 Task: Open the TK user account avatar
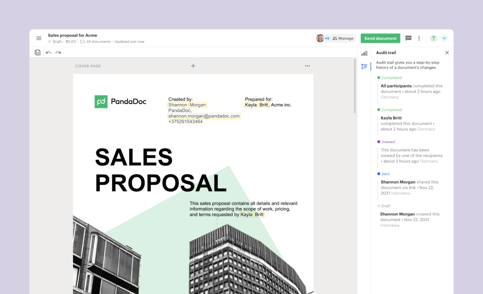tap(444, 38)
